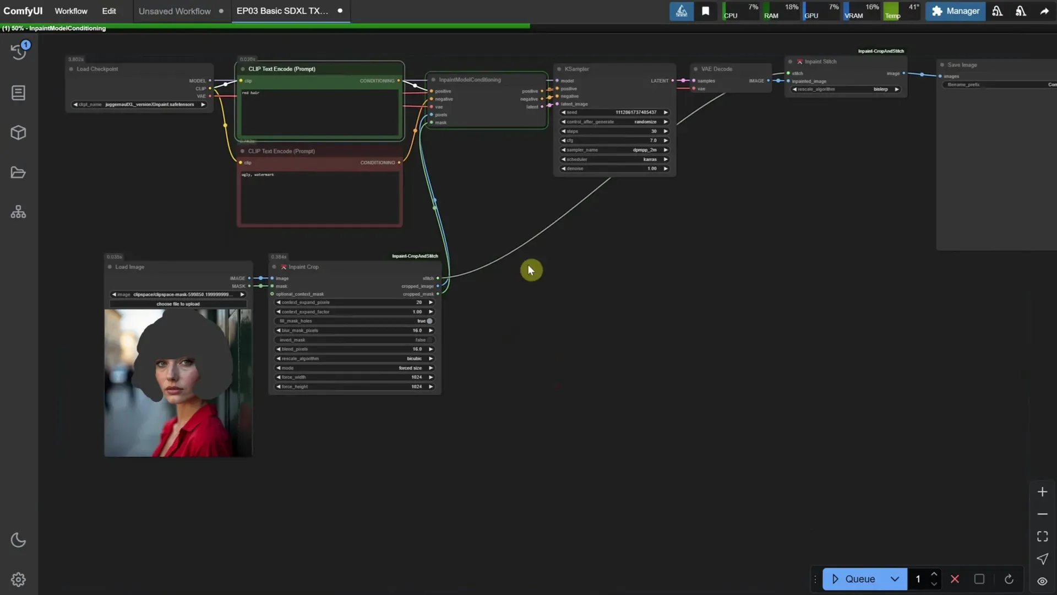Viewport: 1057px width, 595px height.
Task: Open the node map sidebar icon
Action: [x=18, y=212]
